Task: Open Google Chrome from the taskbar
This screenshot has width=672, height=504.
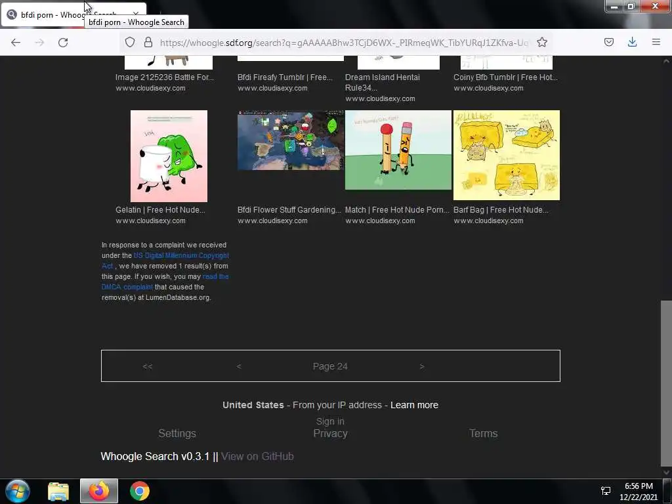Action: click(x=140, y=491)
